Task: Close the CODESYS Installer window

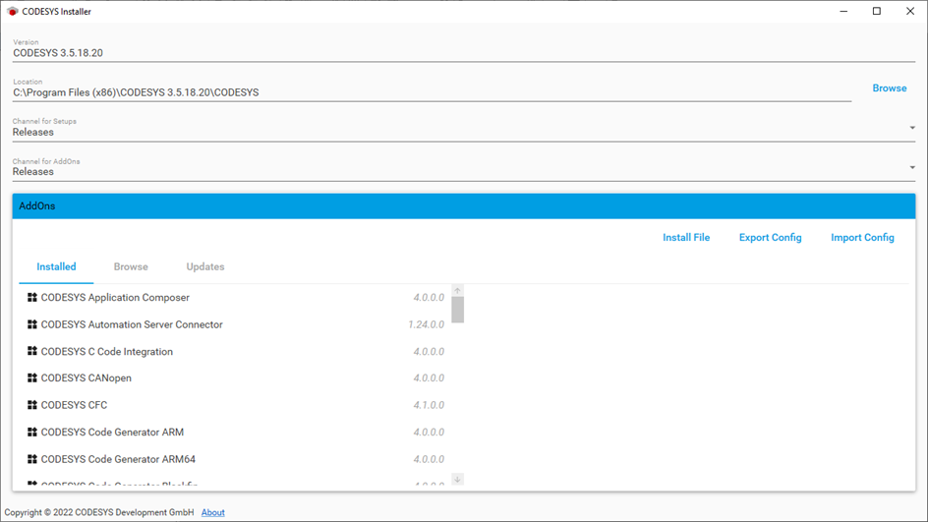Action: pyautogui.click(x=910, y=11)
